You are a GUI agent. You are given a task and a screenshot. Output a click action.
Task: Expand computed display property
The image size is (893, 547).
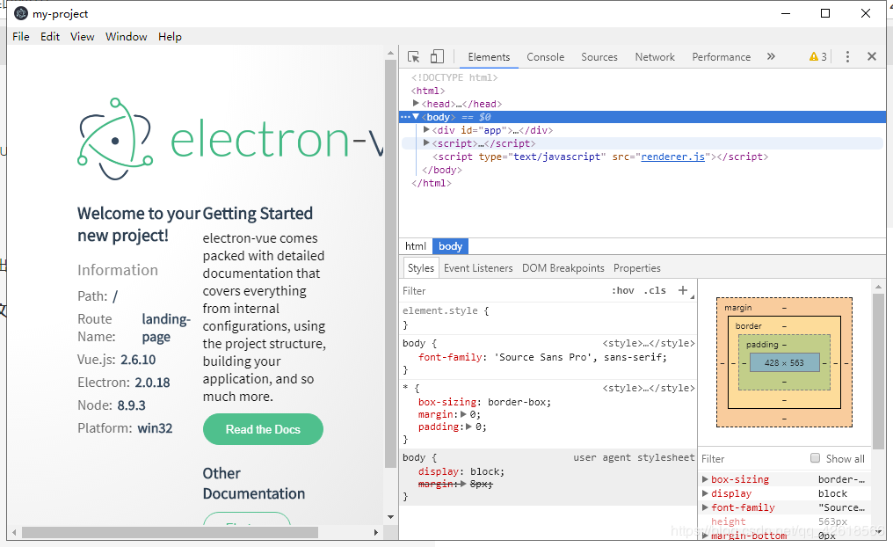click(705, 493)
